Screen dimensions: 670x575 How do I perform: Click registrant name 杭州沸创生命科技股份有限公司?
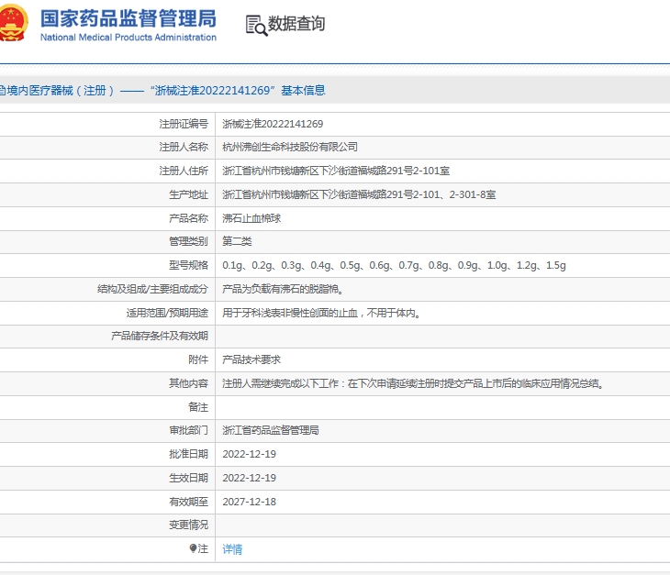pos(290,148)
